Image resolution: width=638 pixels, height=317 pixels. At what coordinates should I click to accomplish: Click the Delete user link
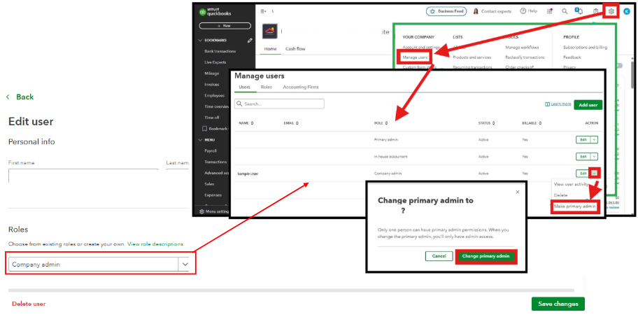29,304
